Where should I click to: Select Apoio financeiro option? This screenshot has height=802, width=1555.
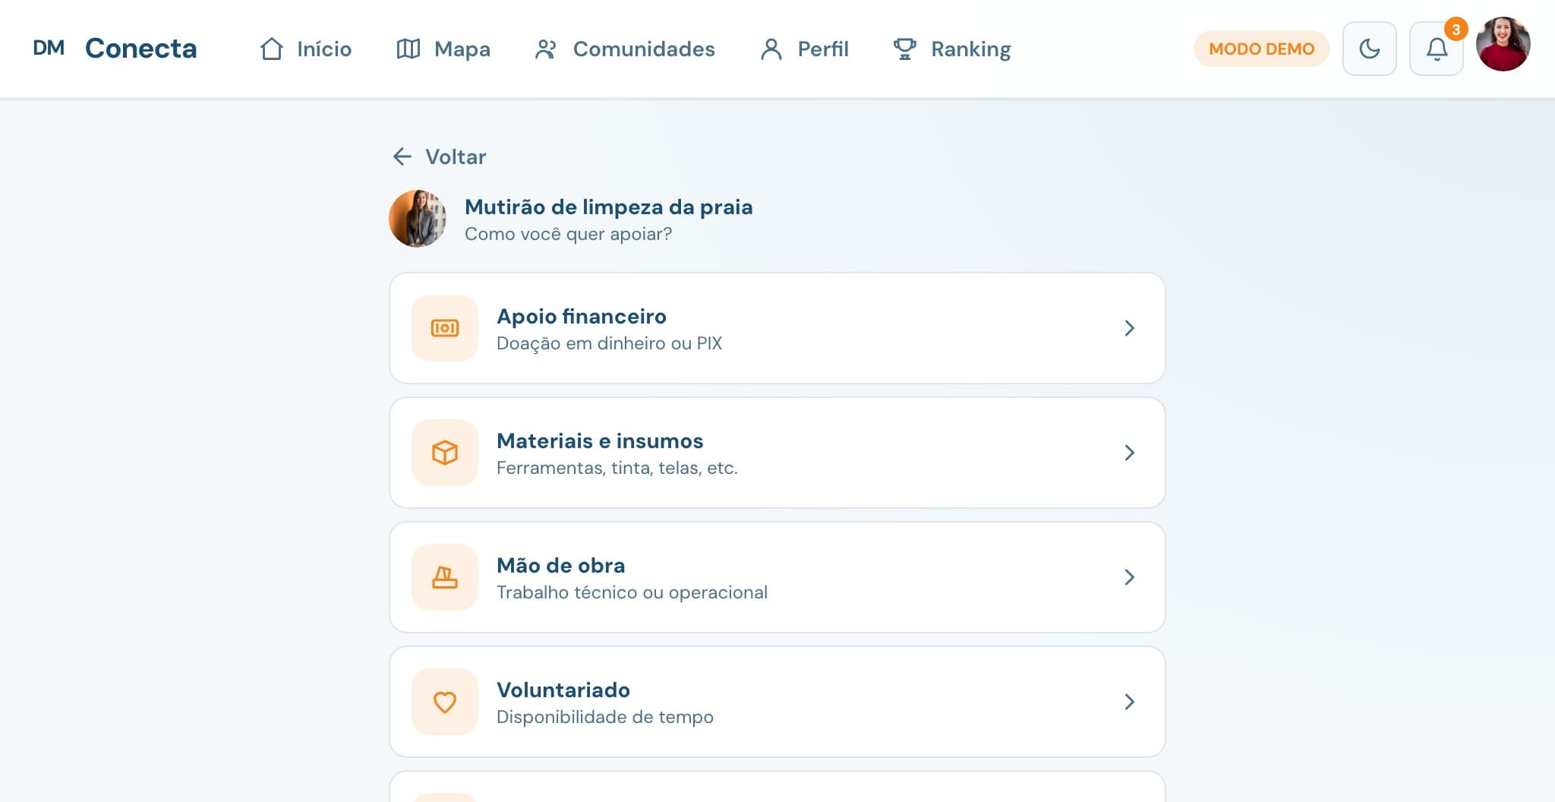pos(777,328)
